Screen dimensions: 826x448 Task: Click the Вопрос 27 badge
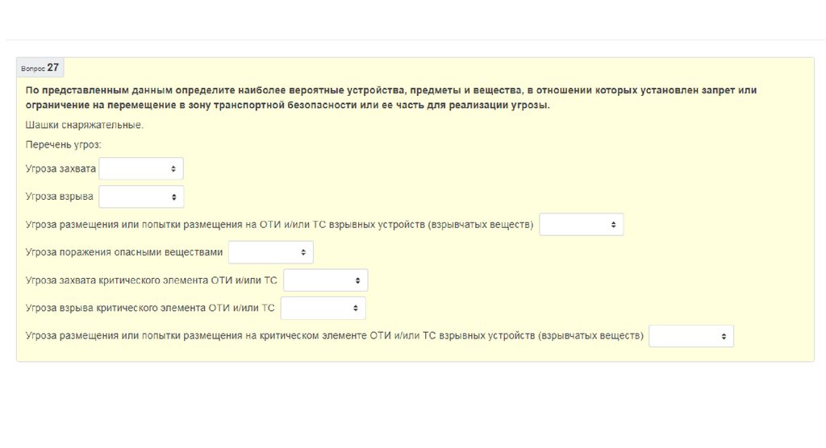40,68
